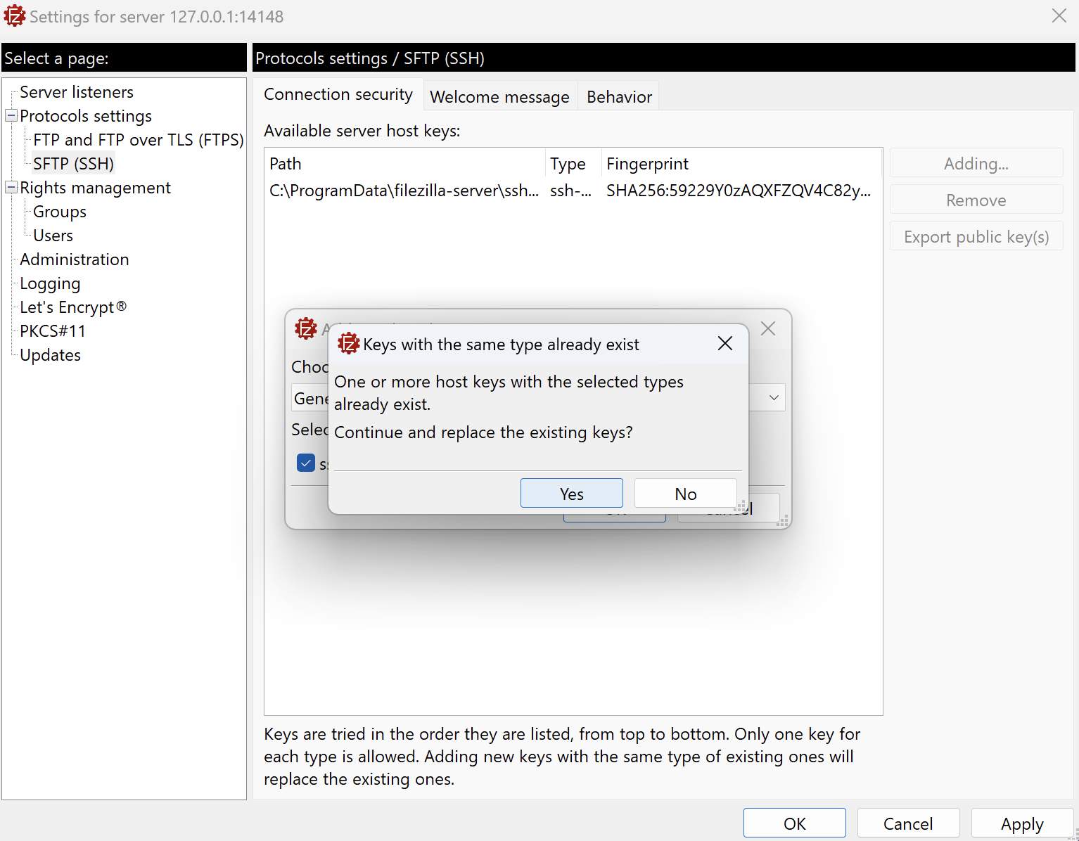Click the 'Adding...' button
1079x841 pixels.
point(976,163)
